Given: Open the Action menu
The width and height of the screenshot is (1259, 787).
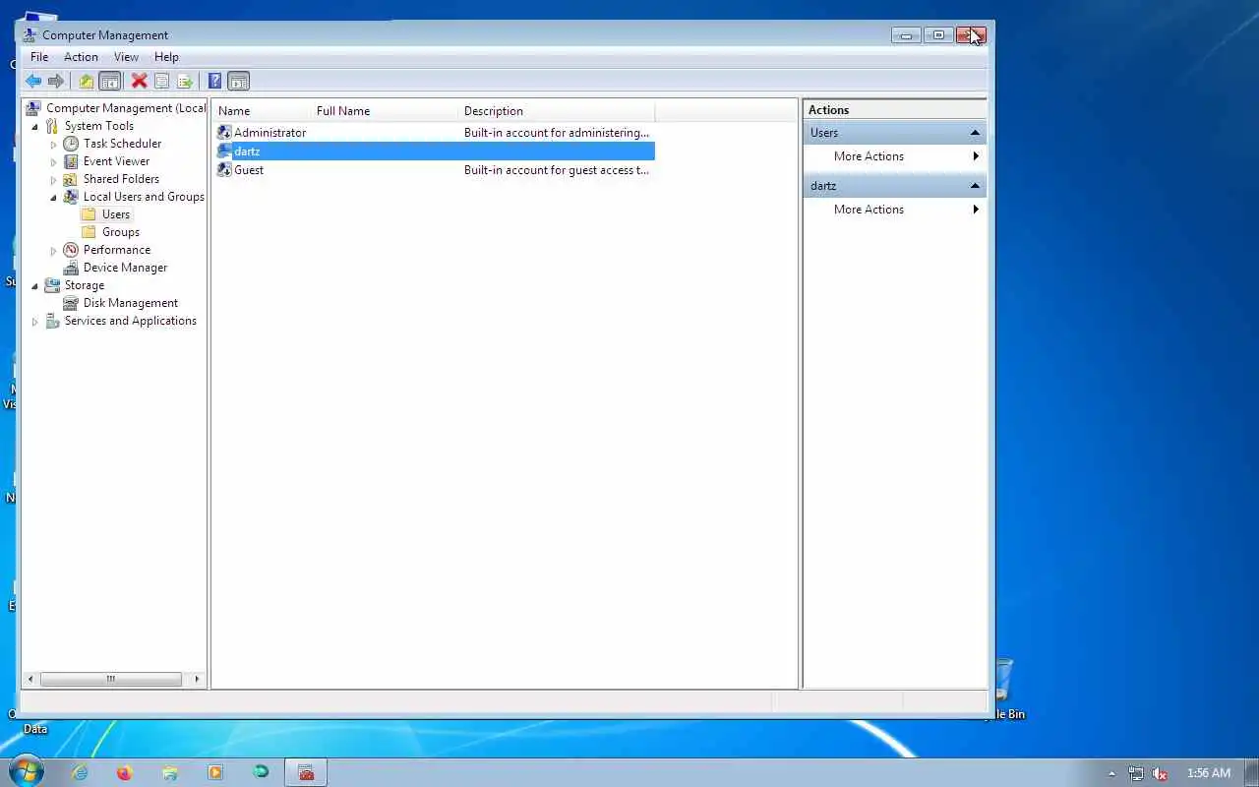Looking at the screenshot, I should 81,57.
